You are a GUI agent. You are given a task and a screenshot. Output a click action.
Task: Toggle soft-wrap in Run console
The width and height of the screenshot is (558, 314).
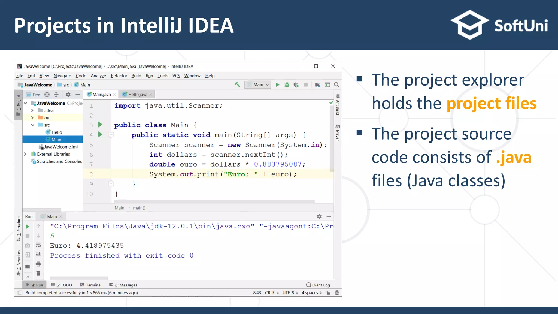pos(38,245)
